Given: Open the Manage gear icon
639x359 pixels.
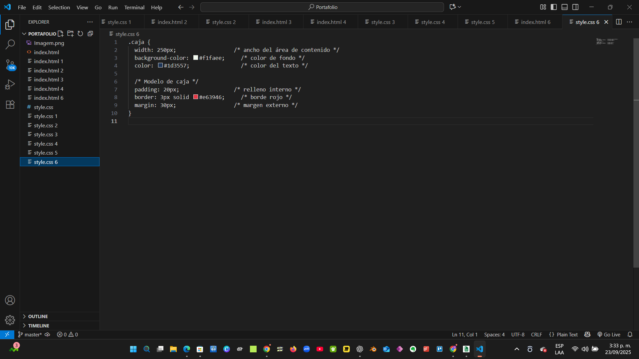Looking at the screenshot, I should (10, 320).
